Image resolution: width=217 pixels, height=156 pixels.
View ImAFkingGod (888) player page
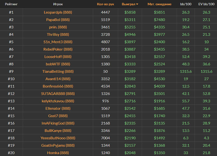pyautogui.click(x=58, y=123)
